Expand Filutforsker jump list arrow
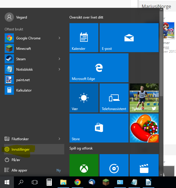The width and height of the screenshot is (176, 188). [x=59, y=139]
